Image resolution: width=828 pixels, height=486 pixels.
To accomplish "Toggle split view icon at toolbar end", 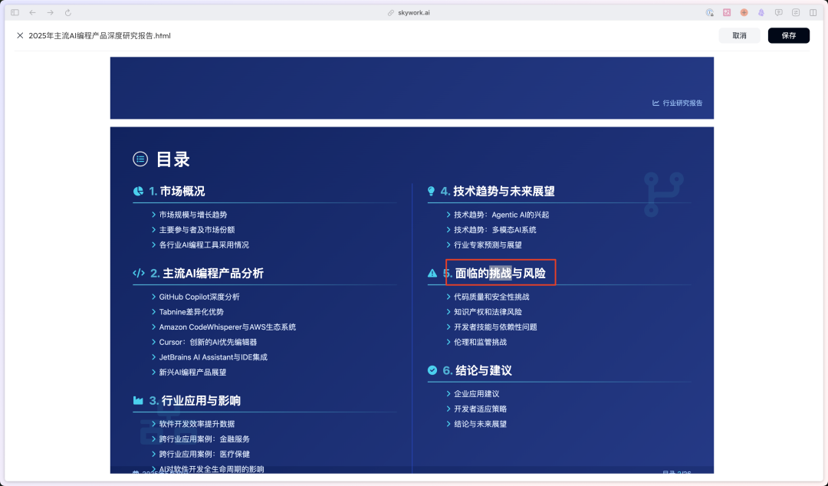I will click(813, 13).
